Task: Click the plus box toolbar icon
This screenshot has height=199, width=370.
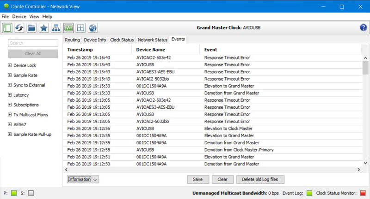Action: [80, 28]
